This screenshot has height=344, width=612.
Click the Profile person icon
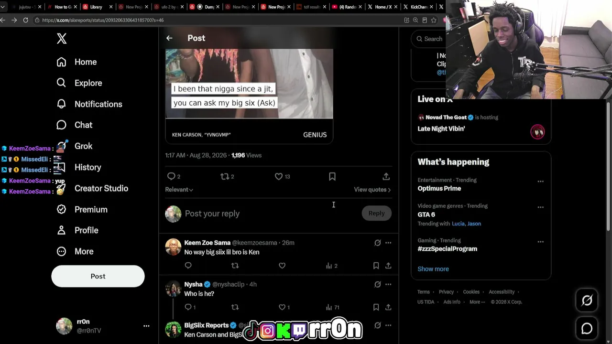61,230
